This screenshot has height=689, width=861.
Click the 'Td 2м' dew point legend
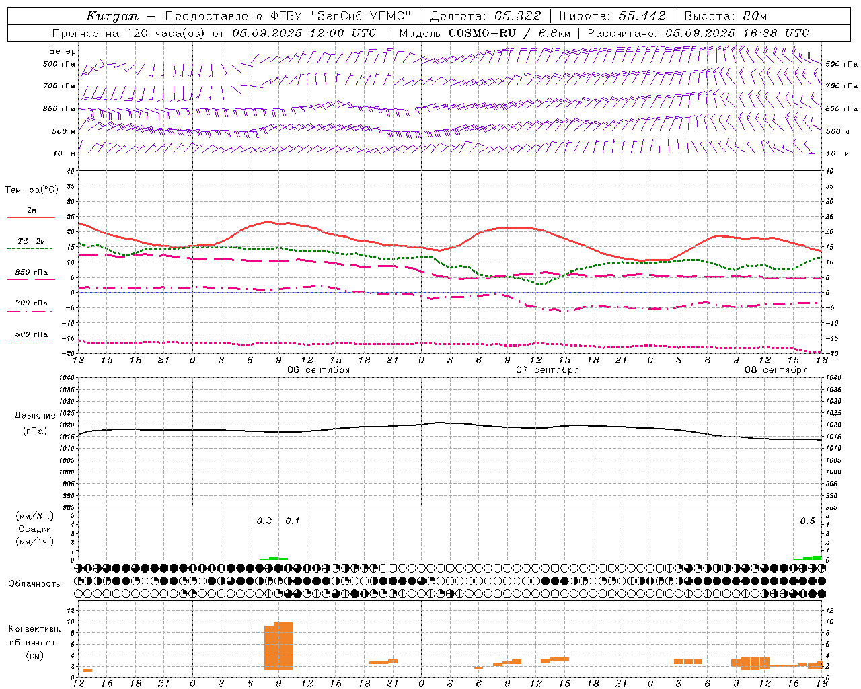(x=31, y=241)
